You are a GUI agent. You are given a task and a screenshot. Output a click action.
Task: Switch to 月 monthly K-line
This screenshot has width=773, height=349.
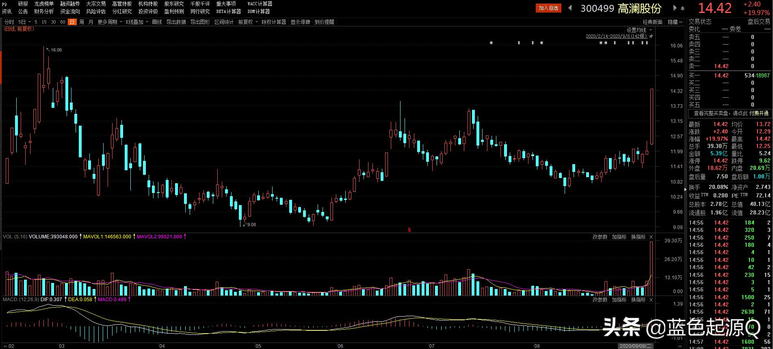coord(91,22)
